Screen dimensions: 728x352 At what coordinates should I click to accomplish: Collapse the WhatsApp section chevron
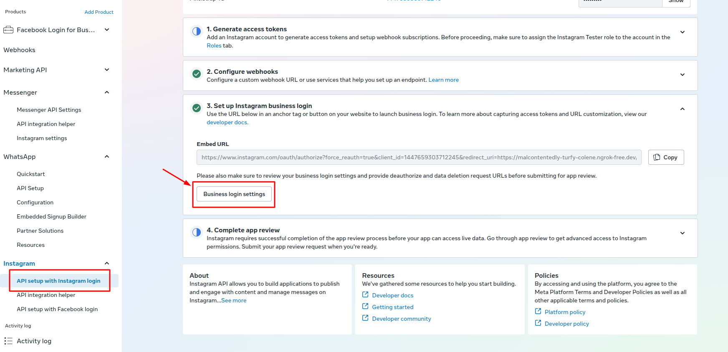[x=107, y=156]
